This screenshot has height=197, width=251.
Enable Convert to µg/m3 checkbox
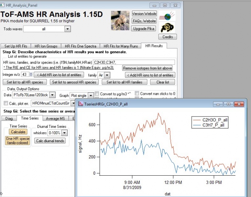point(97,94)
